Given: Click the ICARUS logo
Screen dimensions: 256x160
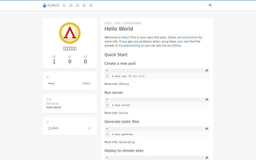Looking at the screenshot, I should (51, 5).
